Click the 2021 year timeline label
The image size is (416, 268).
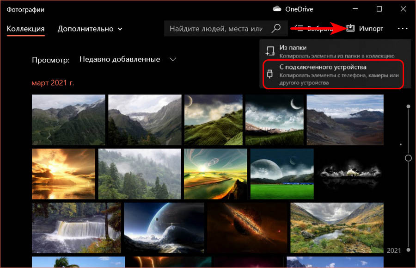tap(394, 250)
